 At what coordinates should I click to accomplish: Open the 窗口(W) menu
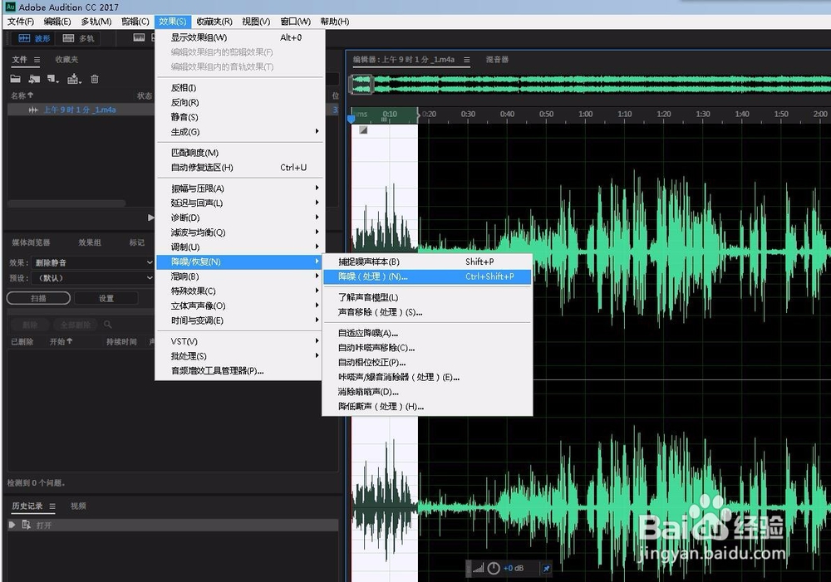(295, 22)
